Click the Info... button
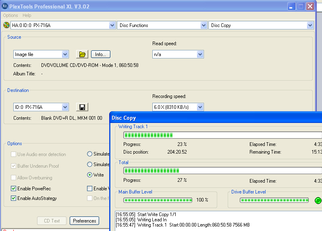 click(101, 54)
